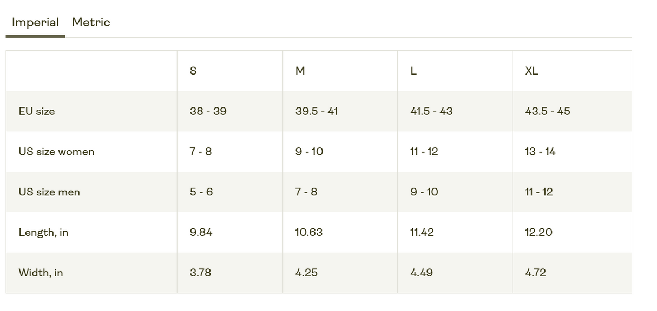Select the Imperial tab

point(35,23)
